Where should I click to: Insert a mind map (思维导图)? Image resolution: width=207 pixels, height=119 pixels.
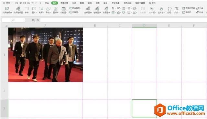tap(75, 8)
